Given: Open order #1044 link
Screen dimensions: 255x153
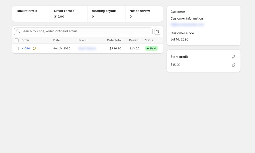Looking at the screenshot, I should coord(26,48).
